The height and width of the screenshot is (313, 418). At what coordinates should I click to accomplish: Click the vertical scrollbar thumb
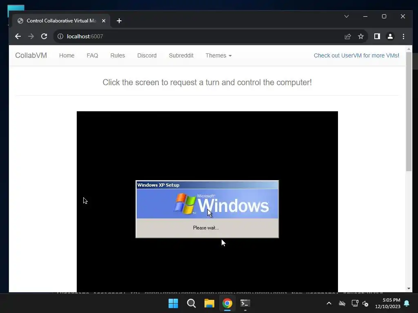pos(409,112)
